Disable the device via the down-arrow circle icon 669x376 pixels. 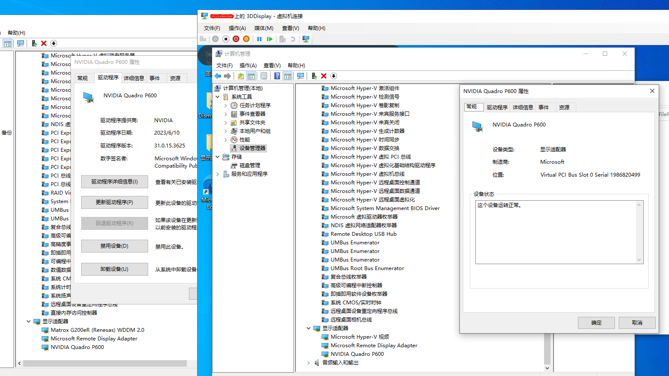334,76
